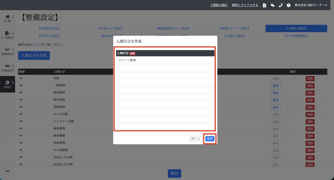Open the 株式会社 ABCモータース account menu
This screenshot has height=180, width=334.
311,5
